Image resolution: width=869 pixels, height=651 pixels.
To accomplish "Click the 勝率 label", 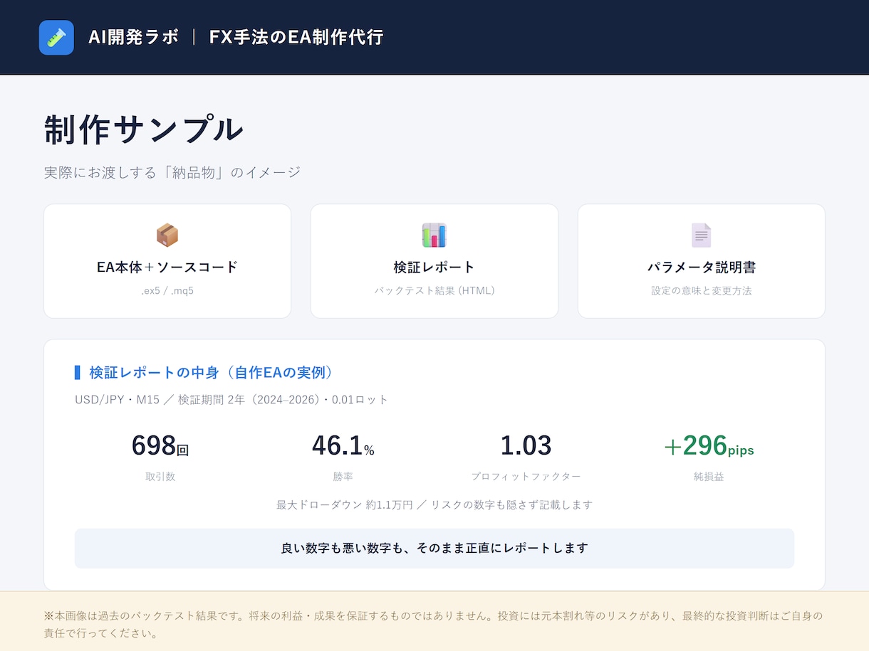I will click(343, 477).
